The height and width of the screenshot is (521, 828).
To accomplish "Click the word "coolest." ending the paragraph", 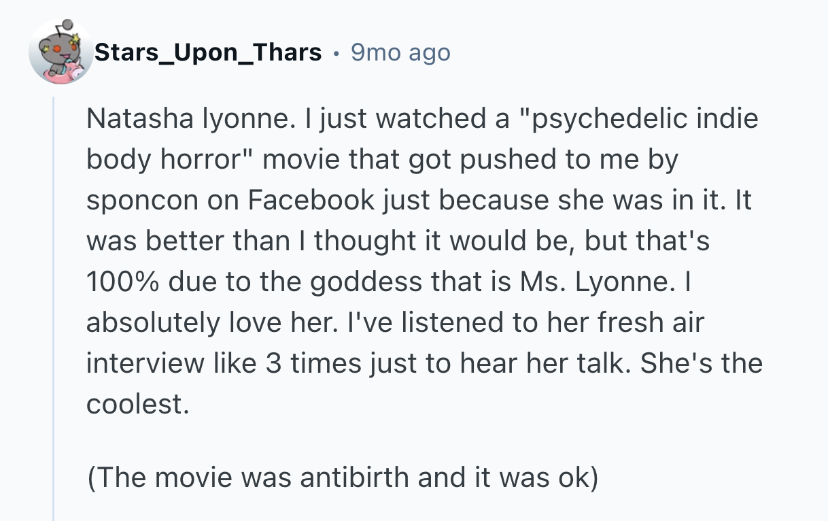I will point(136,405).
